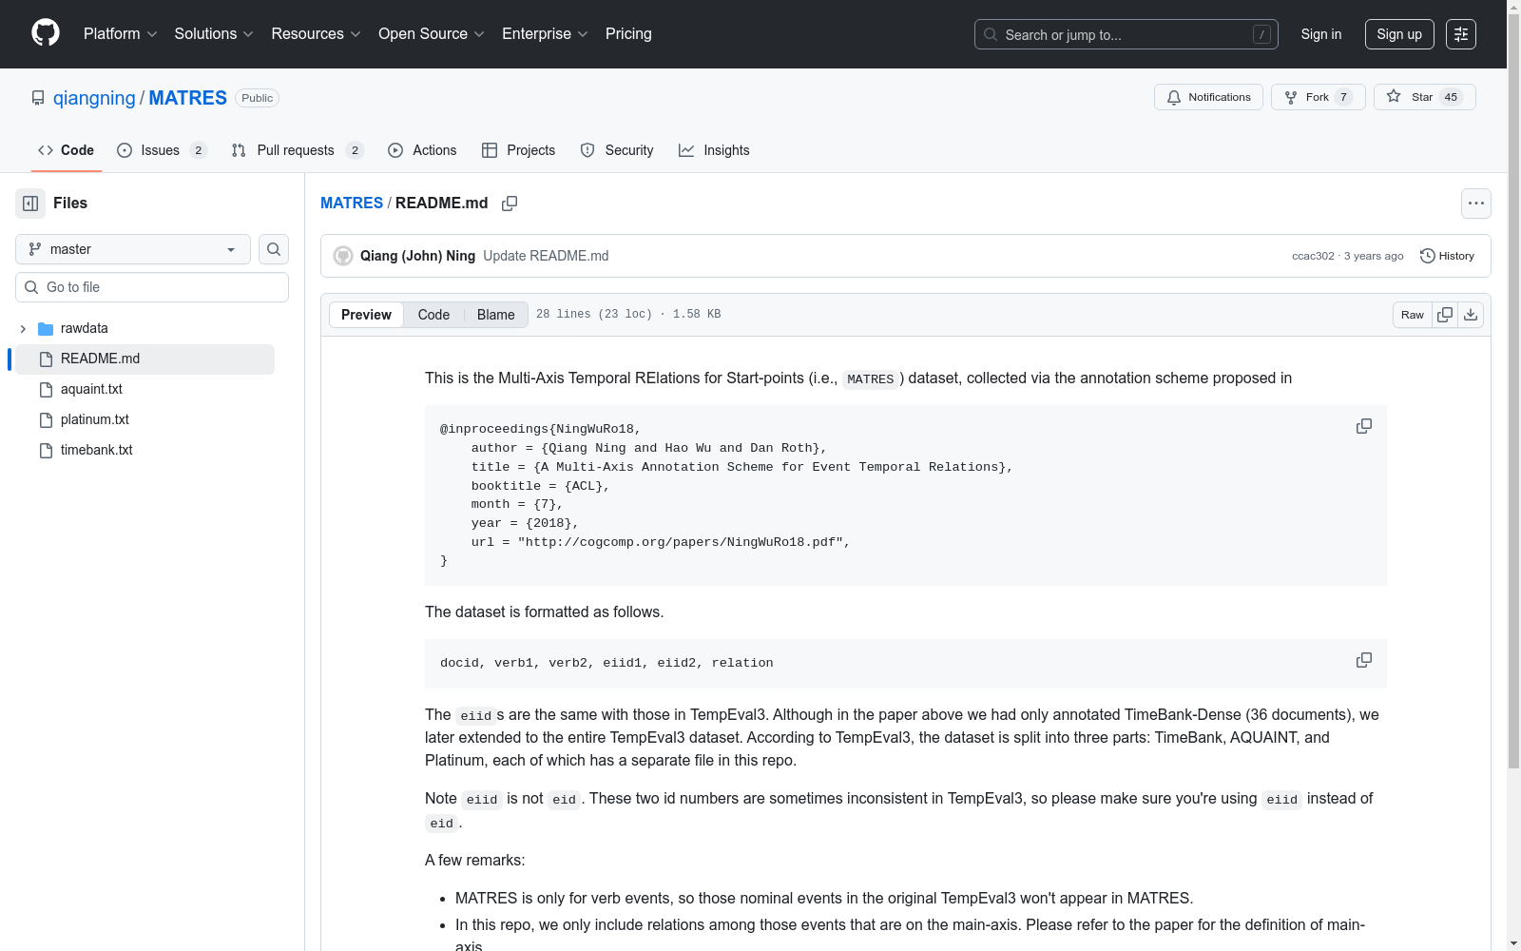The width and height of the screenshot is (1521, 951).
Task: Click the Sign up button
Action: coord(1398,34)
